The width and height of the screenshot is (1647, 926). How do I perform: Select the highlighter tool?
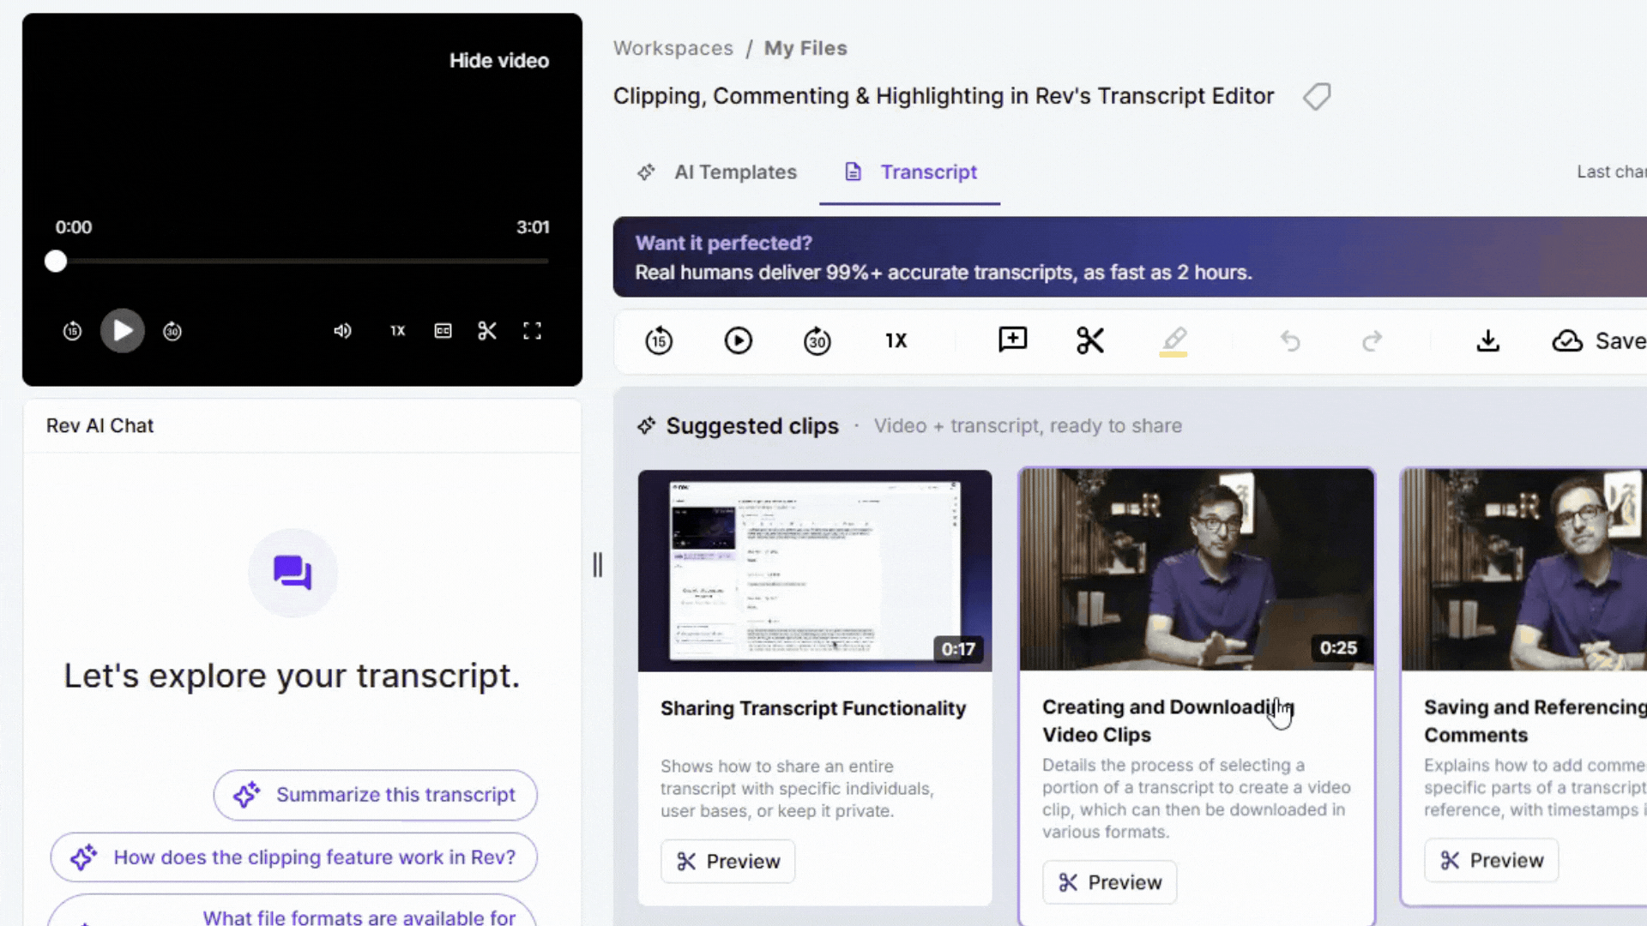pyautogui.click(x=1173, y=340)
